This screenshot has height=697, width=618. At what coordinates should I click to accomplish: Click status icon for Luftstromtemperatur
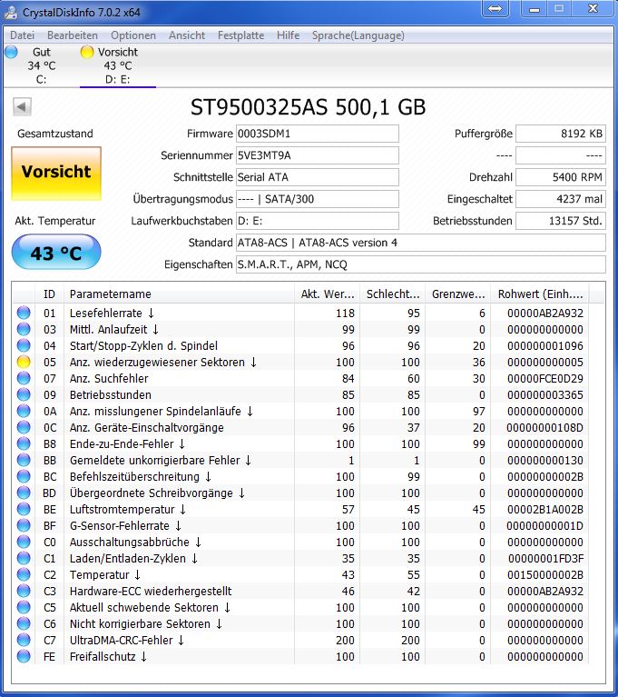point(24,510)
